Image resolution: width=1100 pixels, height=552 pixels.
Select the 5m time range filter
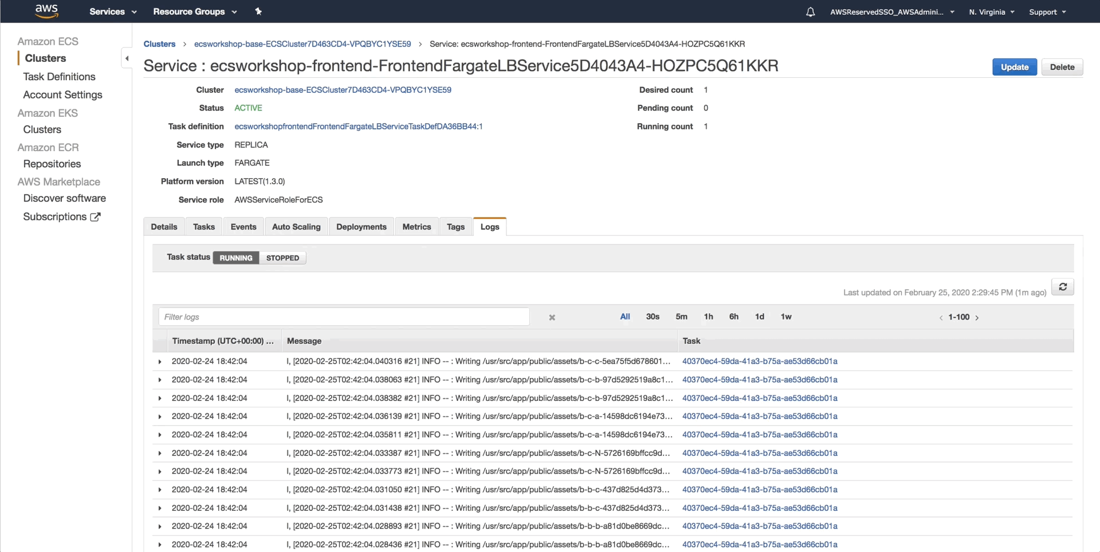click(681, 317)
